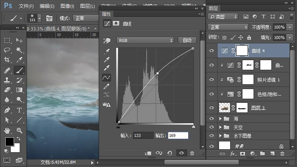
Task: Select the Horizontal Type tool
Action: 19,110
